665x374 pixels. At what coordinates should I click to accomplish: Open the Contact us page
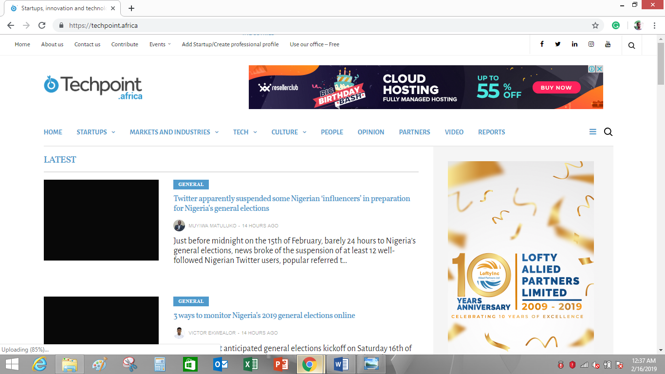tap(87, 44)
